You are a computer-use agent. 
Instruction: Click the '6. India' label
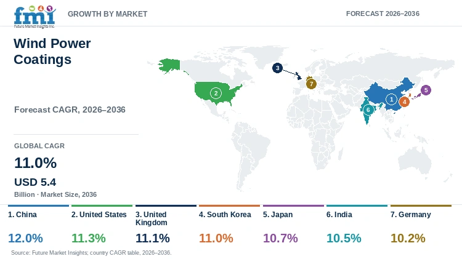coord(339,215)
